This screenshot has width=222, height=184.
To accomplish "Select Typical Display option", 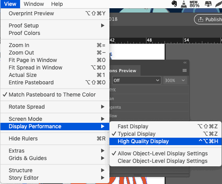I will click(x=165, y=134).
